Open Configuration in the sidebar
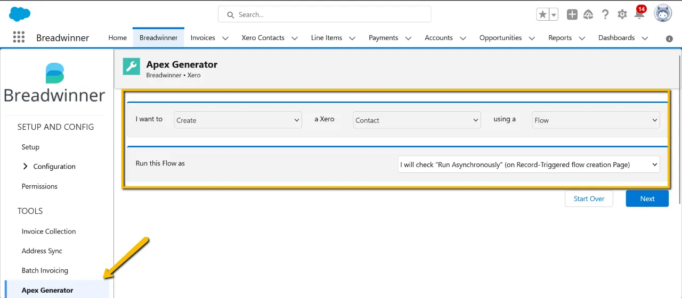This screenshot has width=682, height=298. [54, 167]
